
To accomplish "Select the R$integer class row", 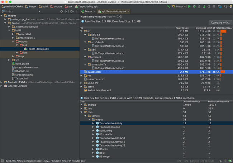I will pyautogui.click(x=156, y=157).
